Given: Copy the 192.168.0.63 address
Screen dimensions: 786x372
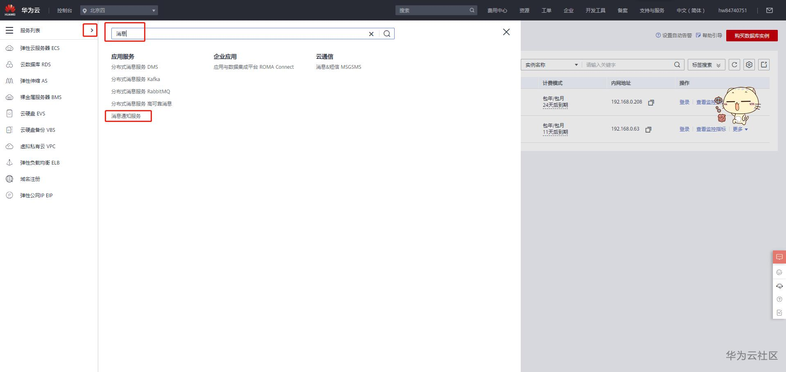Looking at the screenshot, I should tap(648, 130).
